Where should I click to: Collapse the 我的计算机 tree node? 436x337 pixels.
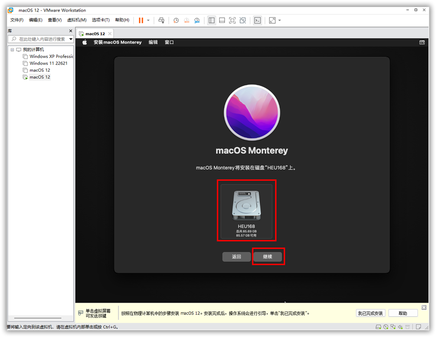click(x=12, y=50)
